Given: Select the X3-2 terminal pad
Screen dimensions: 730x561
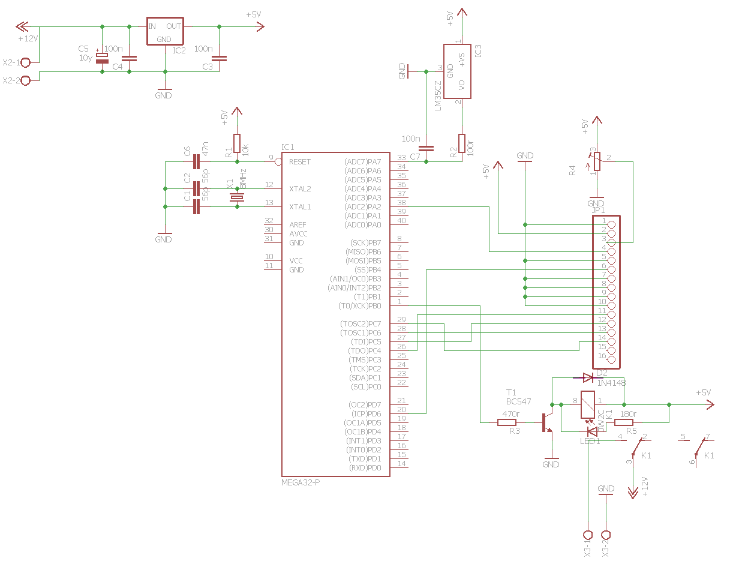Looking at the screenshot, I should pos(606,534).
